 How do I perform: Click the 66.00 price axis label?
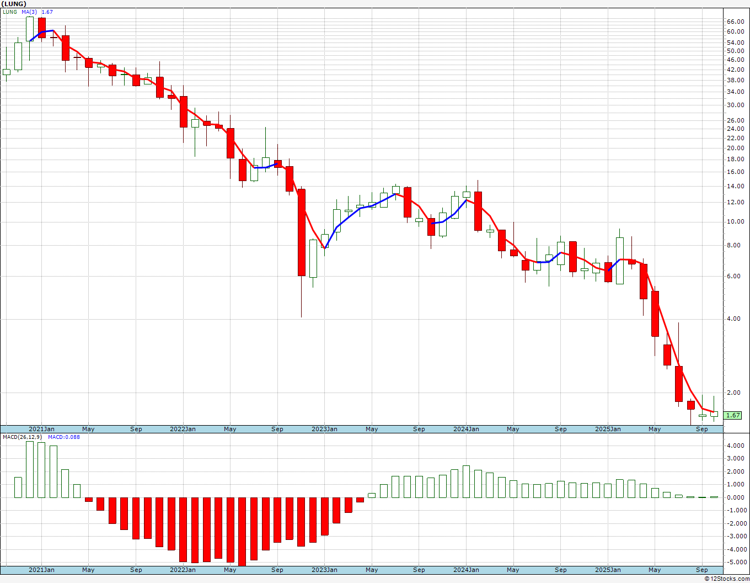[735, 22]
